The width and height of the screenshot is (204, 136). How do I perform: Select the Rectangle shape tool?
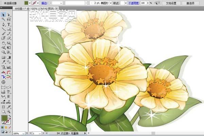click(x=9, y=29)
